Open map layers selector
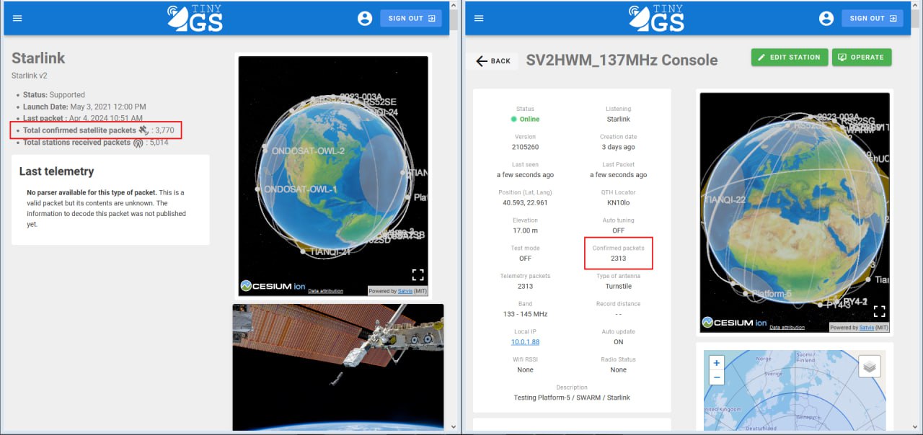This screenshot has height=435, width=923. [869, 367]
